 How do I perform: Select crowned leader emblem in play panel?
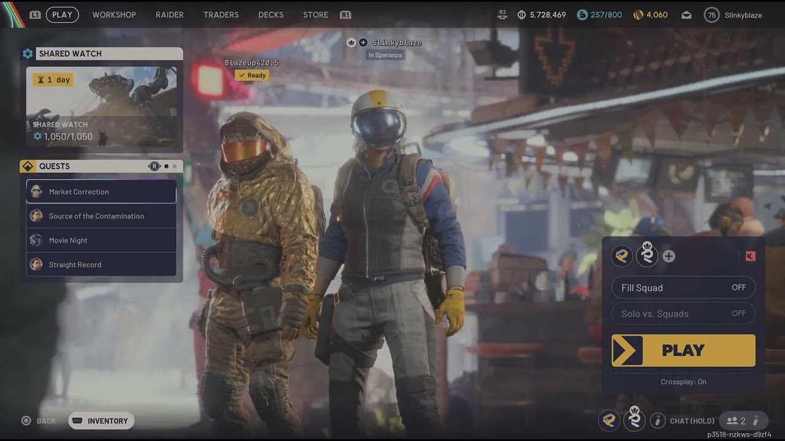(x=647, y=254)
